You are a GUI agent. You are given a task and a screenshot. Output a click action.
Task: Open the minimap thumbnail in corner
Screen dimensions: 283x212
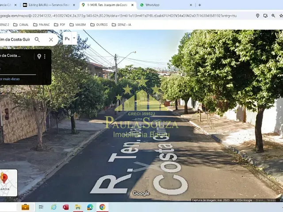click(x=8, y=183)
